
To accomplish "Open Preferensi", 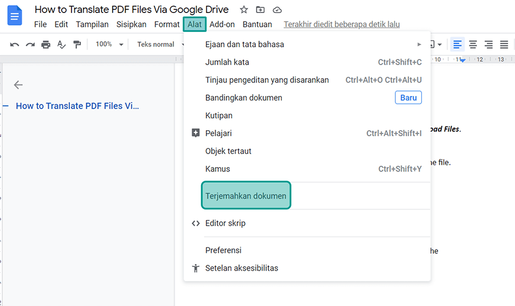I will (307, 250).
